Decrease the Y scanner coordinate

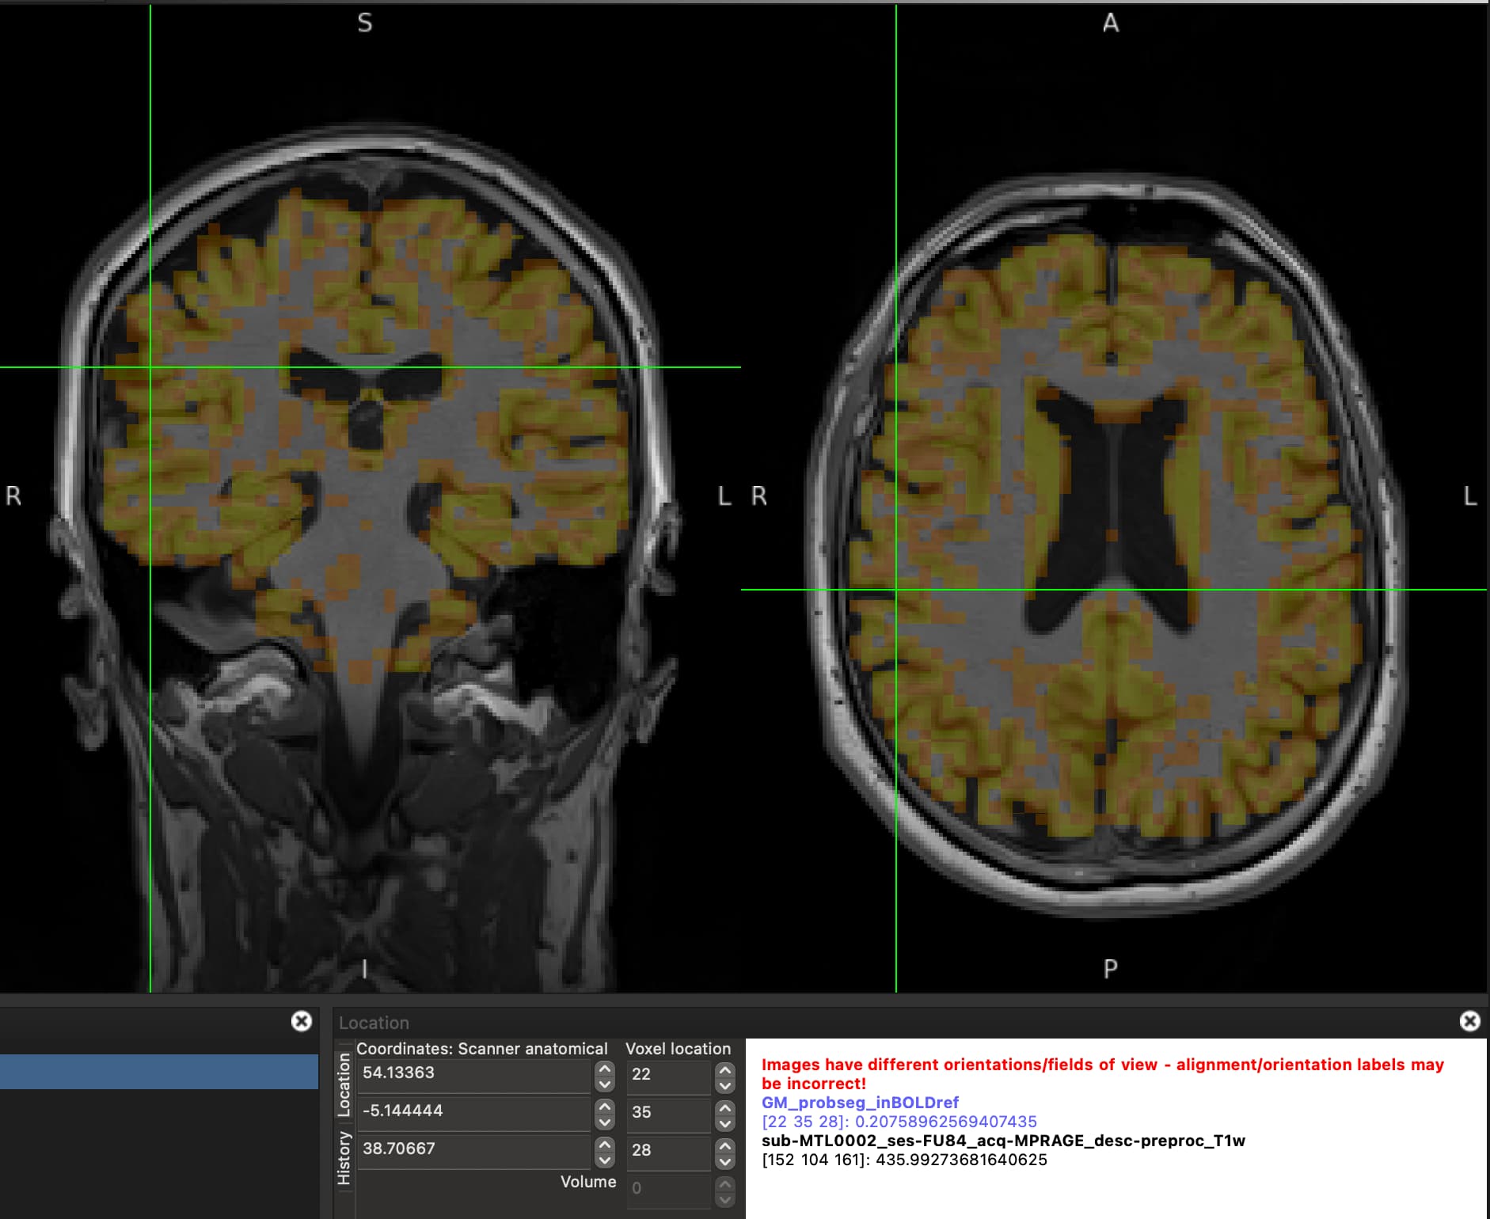click(605, 1122)
